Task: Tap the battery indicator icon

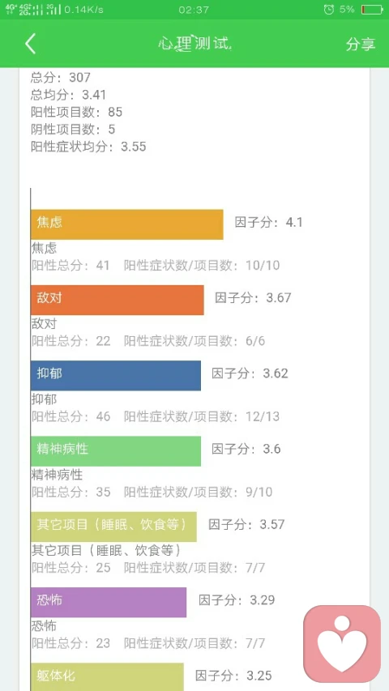Action: pos(372,9)
